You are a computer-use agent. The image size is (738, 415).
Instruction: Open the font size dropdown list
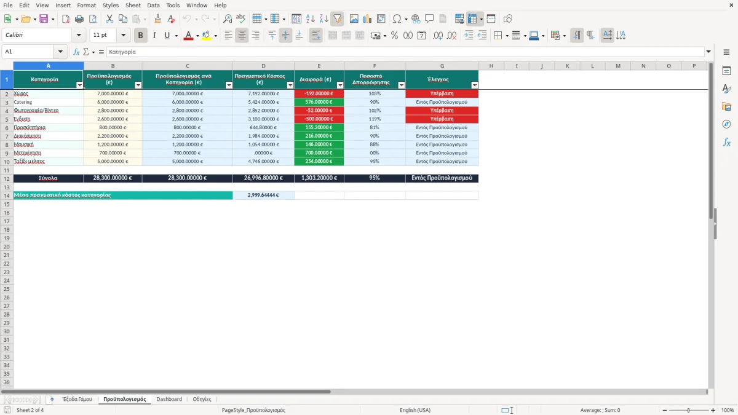(x=124, y=36)
